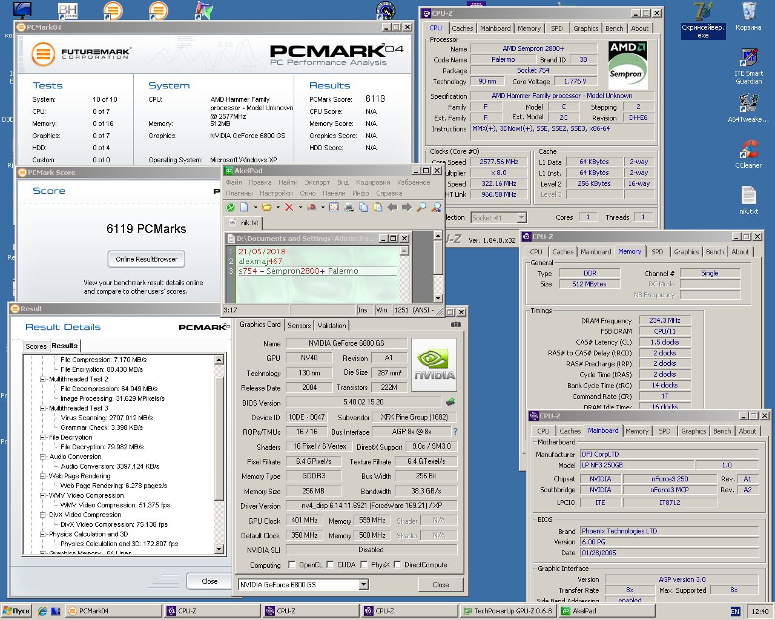Collapse the WMV Video Compression tree node
The width and height of the screenshot is (775, 620).
click(x=42, y=495)
